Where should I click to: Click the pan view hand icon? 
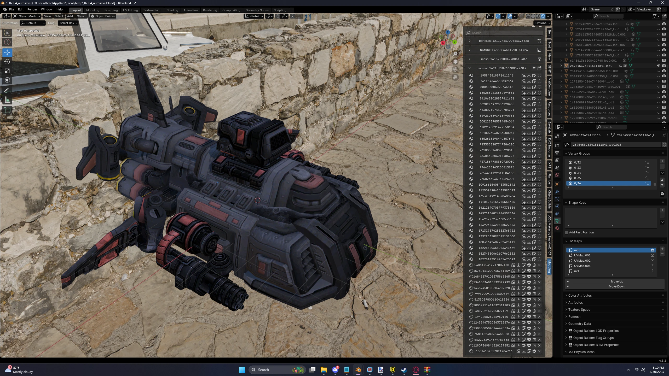(x=455, y=62)
